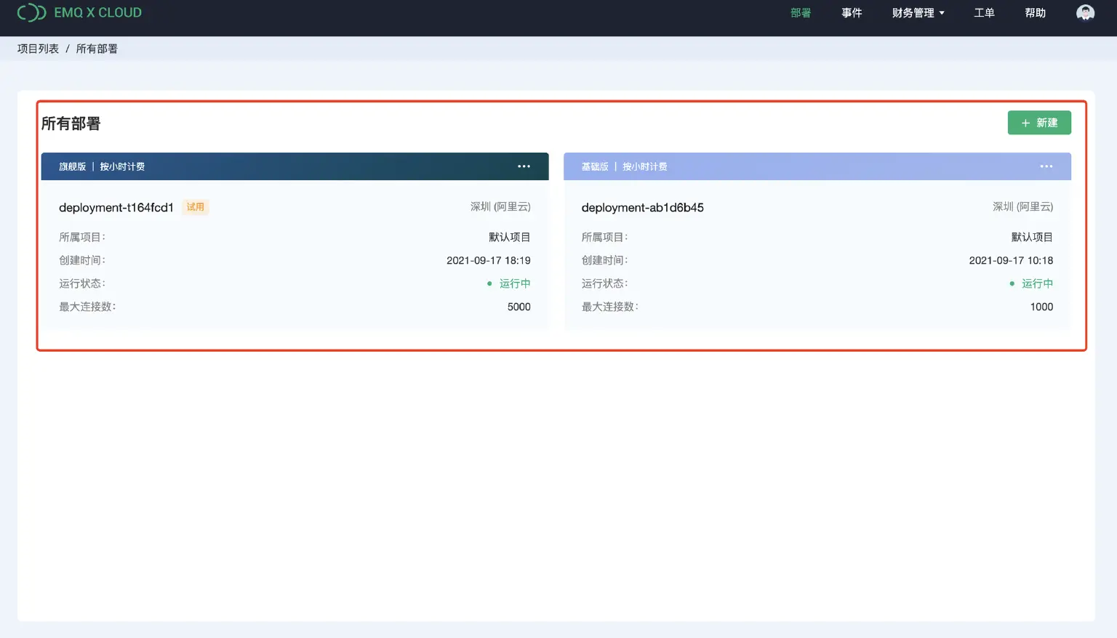Open the 事件 navigation tab
Viewport: 1117px width, 638px height.
(x=852, y=13)
